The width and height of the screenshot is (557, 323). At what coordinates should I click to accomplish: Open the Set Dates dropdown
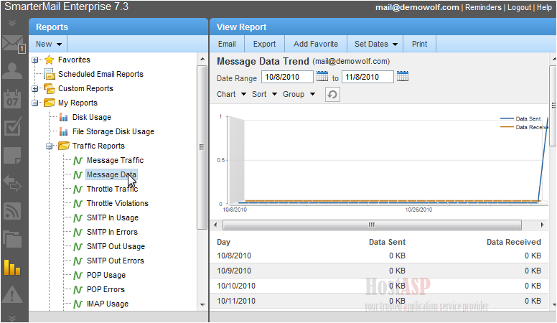[x=376, y=44]
